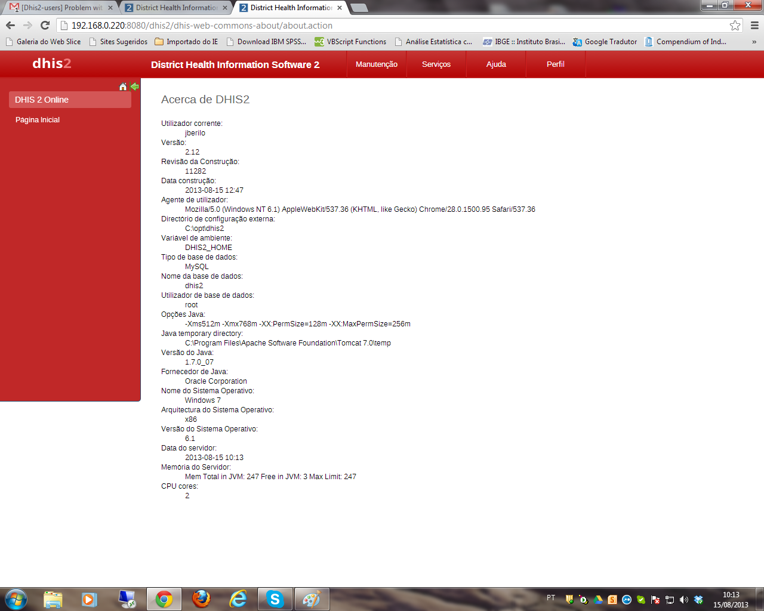The height and width of the screenshot is (611, 764).
Task: Click the green home icon in sidebar
Action: (x=123, y=87)
